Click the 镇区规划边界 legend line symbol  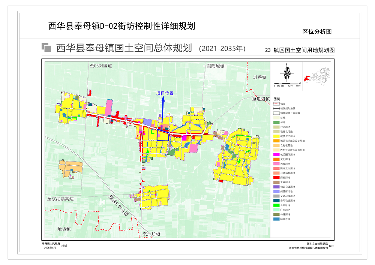pos(276,108)
